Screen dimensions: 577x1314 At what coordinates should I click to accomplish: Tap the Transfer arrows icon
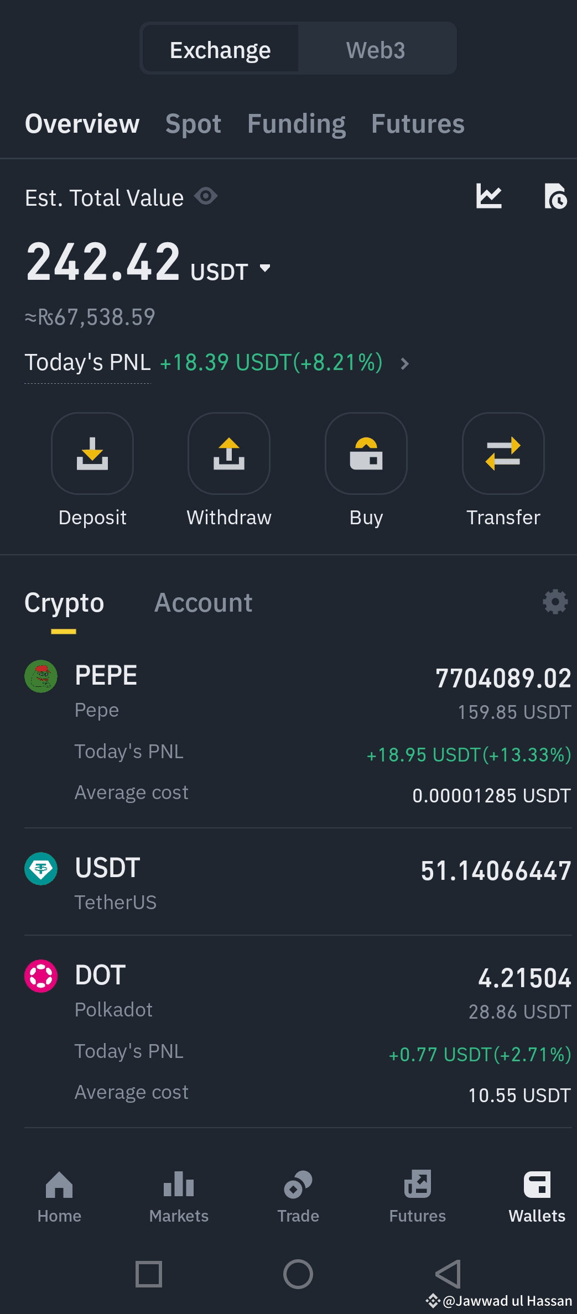click(503, 453)
